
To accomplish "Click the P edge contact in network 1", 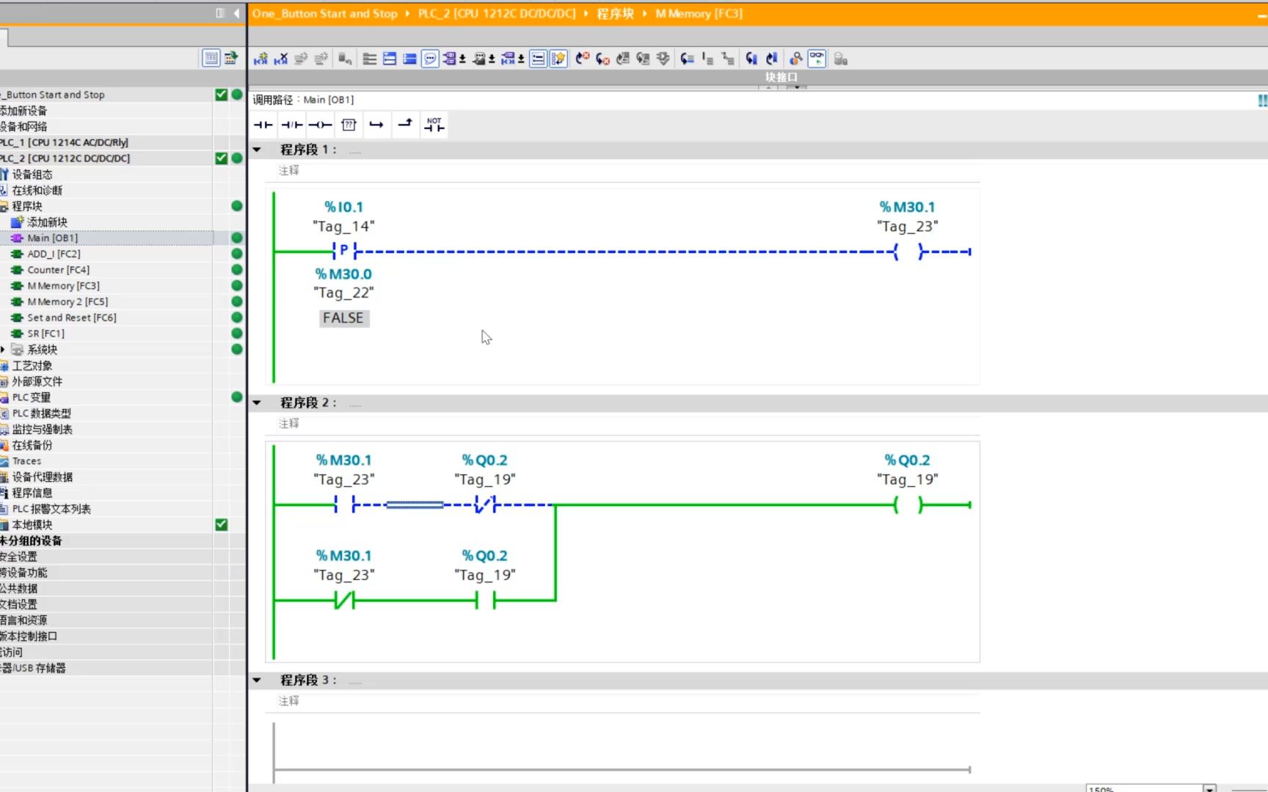I will [x=344, y=251].
